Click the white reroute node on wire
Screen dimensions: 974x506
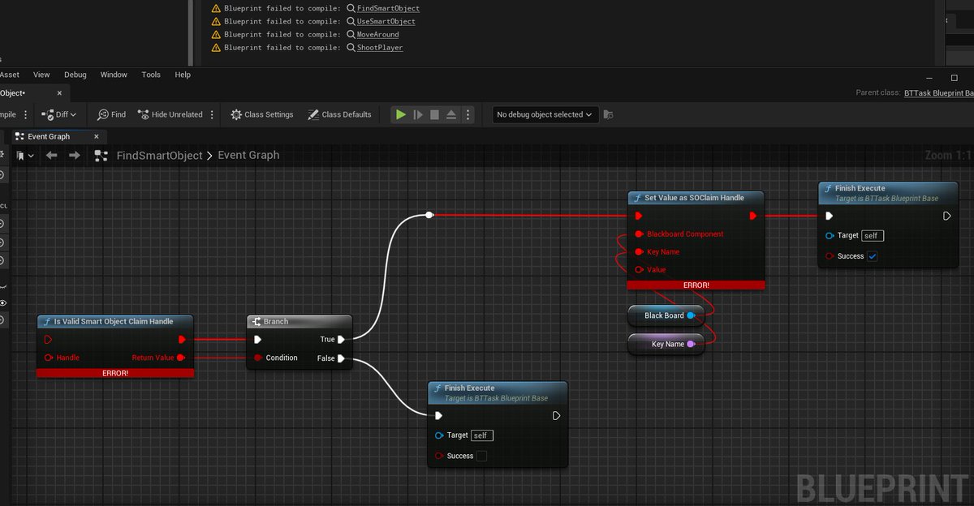point(429,215)
